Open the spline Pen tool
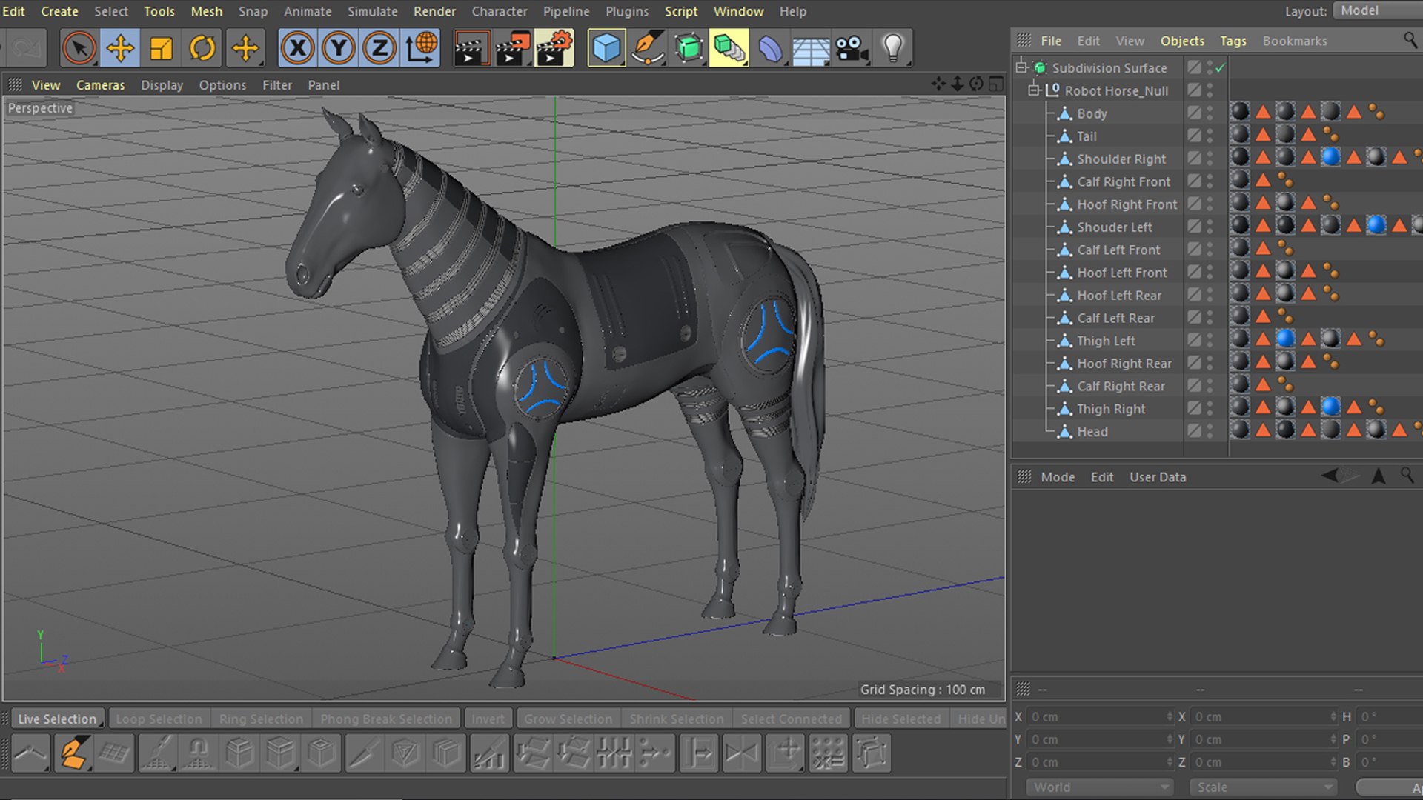The height and width of the screenshot is (800, 1423). point(648,48)
